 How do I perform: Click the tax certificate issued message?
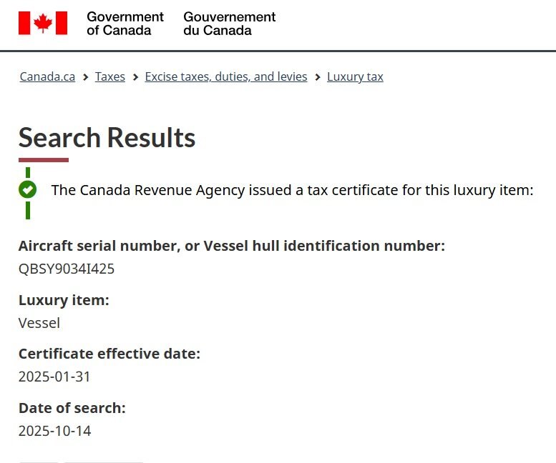[x=292, y=190]
